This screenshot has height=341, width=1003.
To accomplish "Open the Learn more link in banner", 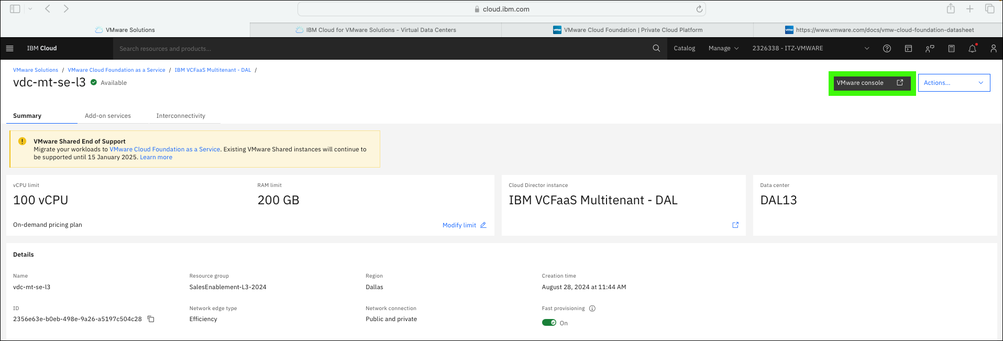I will pos(156,157).
